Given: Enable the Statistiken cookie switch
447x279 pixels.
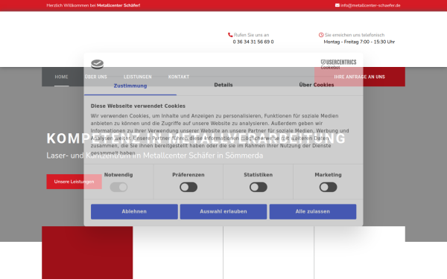Looking at the screenshot, I should (259, 187).
